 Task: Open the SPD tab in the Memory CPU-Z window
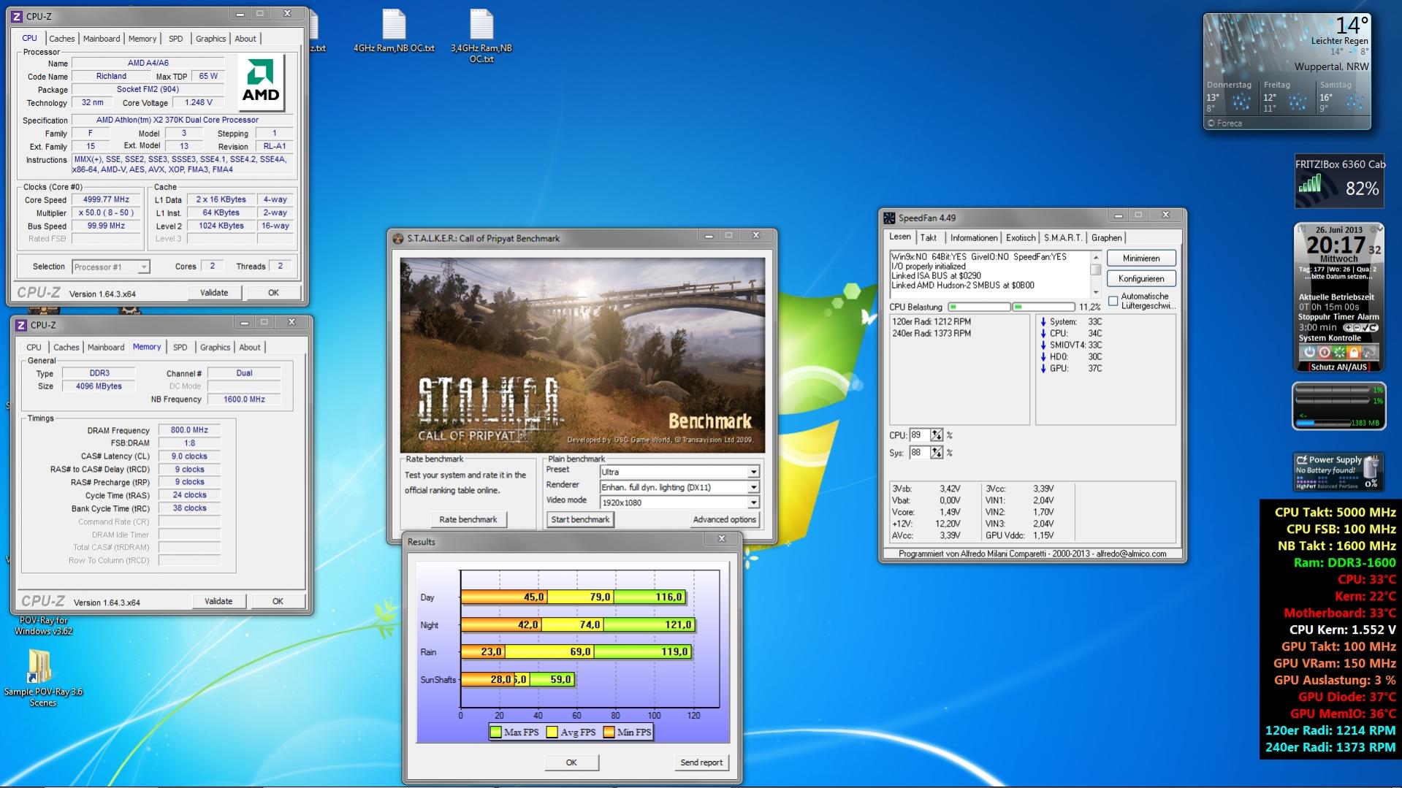pos(180,348)
